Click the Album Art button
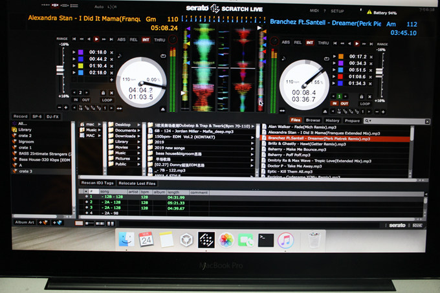Viewport: 440px width, 293px height. point(25,222)
